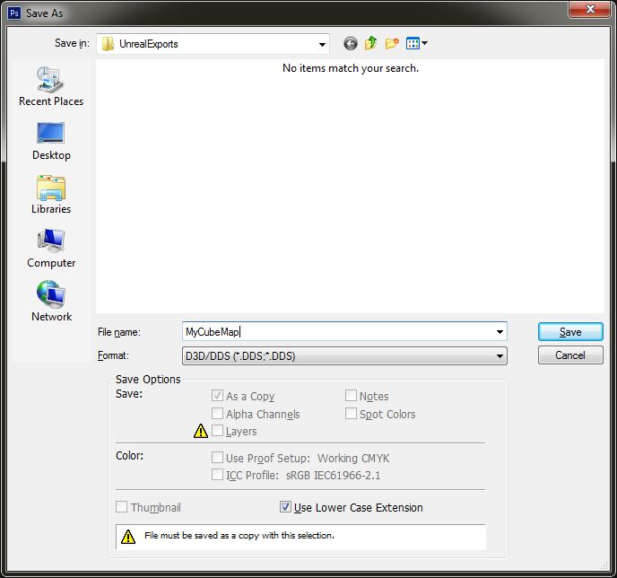Image resolution: width=617 pixels, height=578 pixels.
Task: Click the Format label
Action: tap(113, 355)
